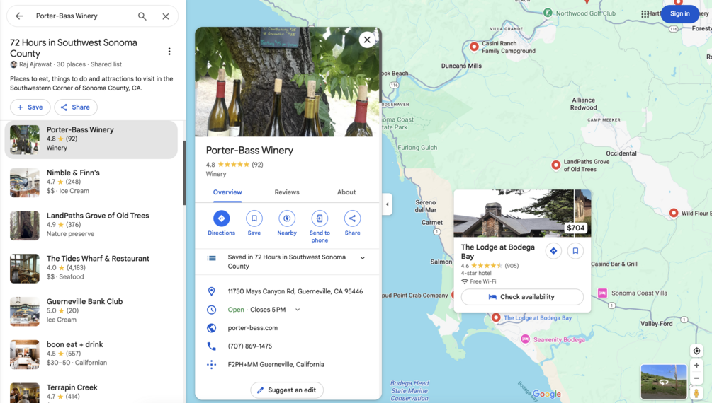Open the Street View layers thumbnail
This screenshot has height=403, width=712.
coord(663,382)
